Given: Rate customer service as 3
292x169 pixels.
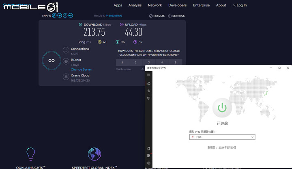Looking at the screenshot, I should click(149, 63).
